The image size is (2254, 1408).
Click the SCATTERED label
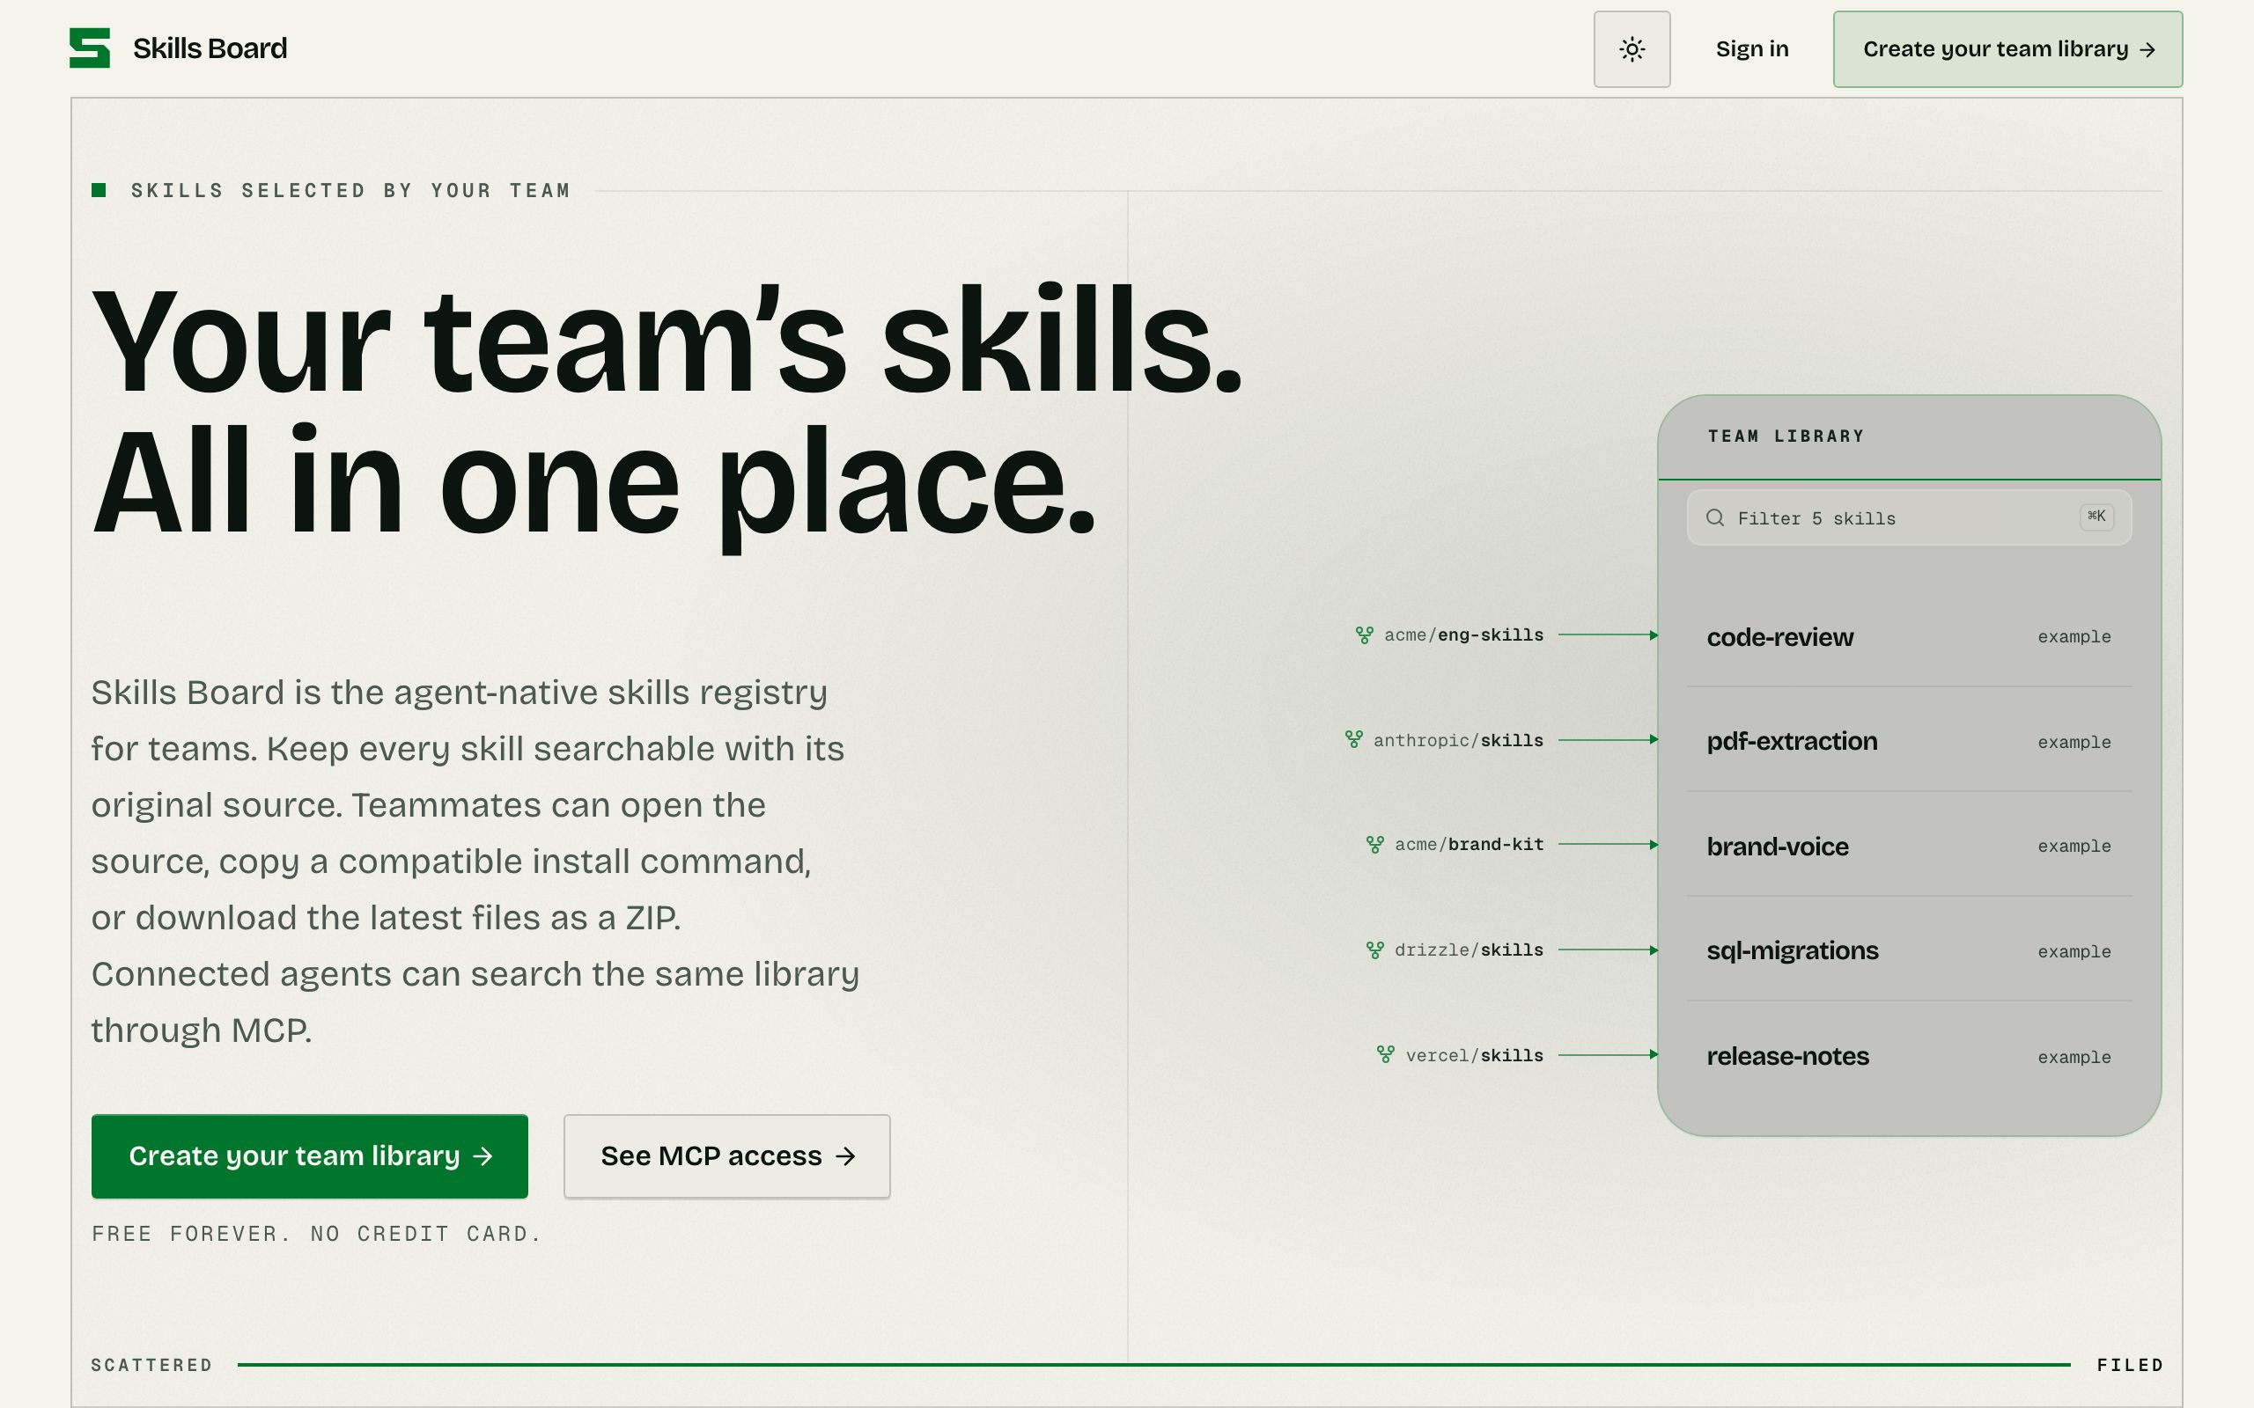tap(151, 1365)
